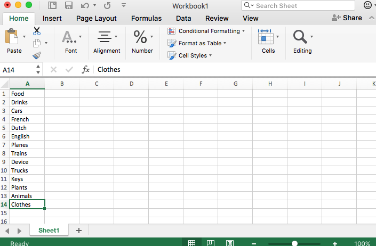Select cell containing Food
The width and height of the screenshot is (376, 246).
click(27, 94)
